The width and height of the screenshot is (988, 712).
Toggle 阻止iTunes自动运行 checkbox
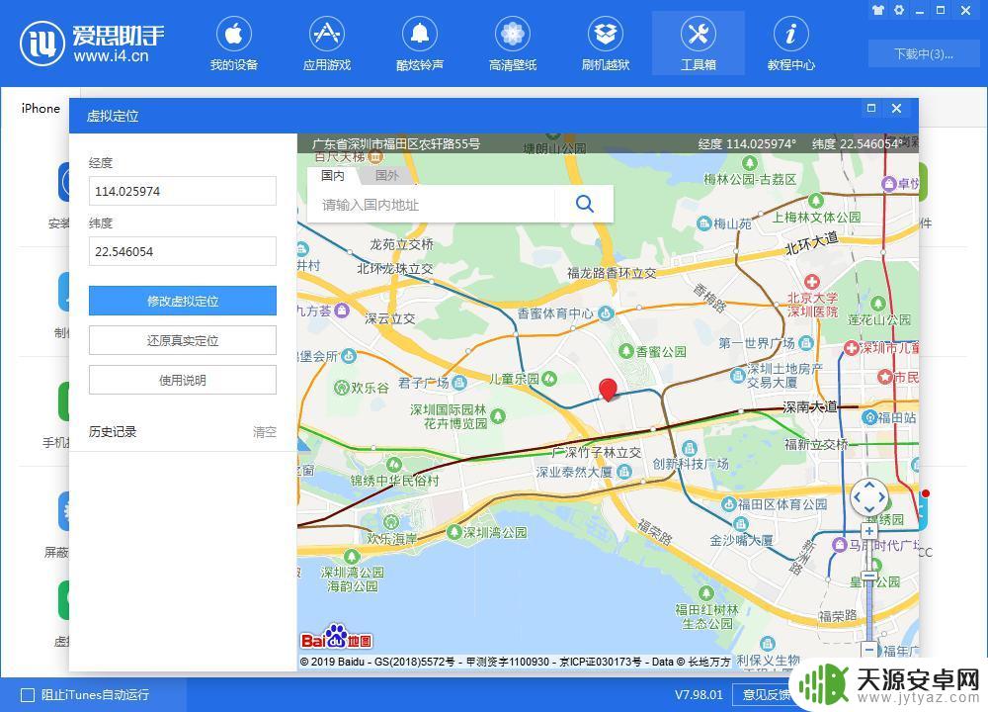28,695
